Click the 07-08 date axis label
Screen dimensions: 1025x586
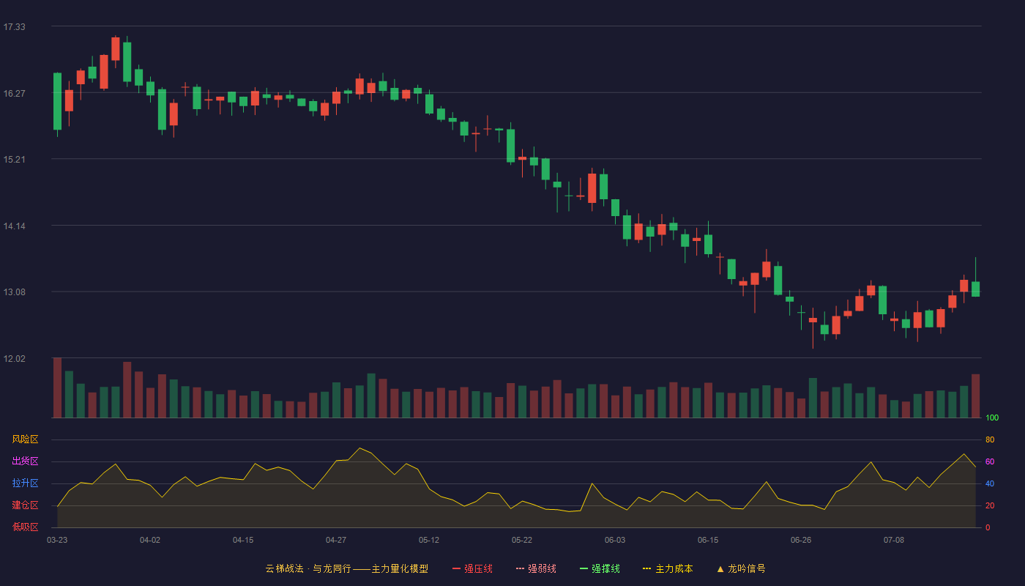pos(894,540)
